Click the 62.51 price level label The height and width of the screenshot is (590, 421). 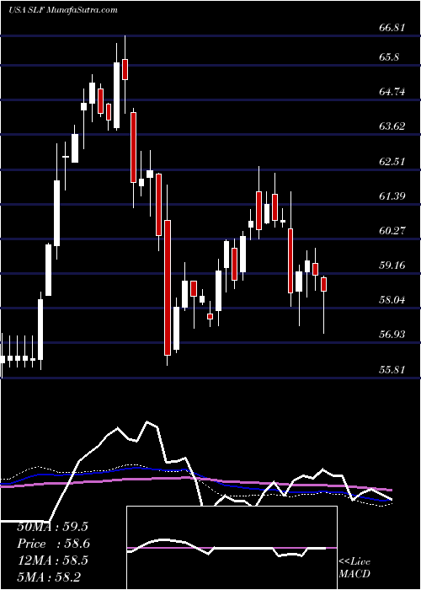[x=392, y=162]
